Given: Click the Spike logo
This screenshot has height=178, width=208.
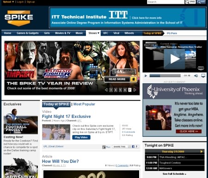Looking at the screenshot, I should click(x=18, y=18).
